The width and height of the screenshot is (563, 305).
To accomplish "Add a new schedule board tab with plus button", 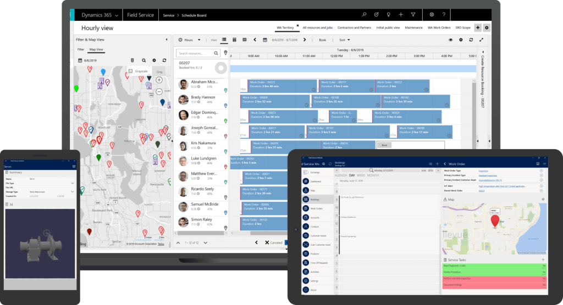I will click(x=478, y=27).
